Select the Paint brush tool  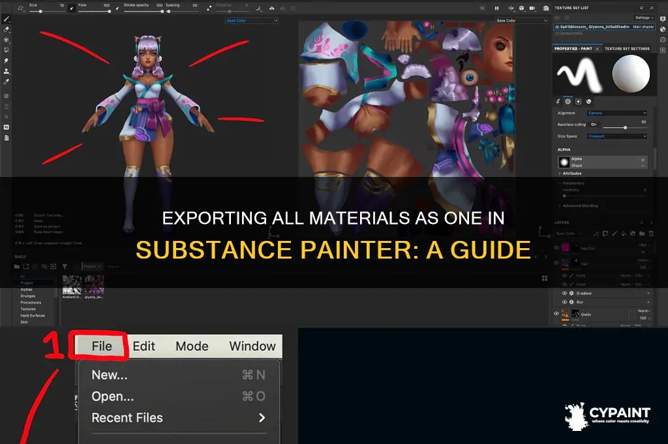coord(6,19)
